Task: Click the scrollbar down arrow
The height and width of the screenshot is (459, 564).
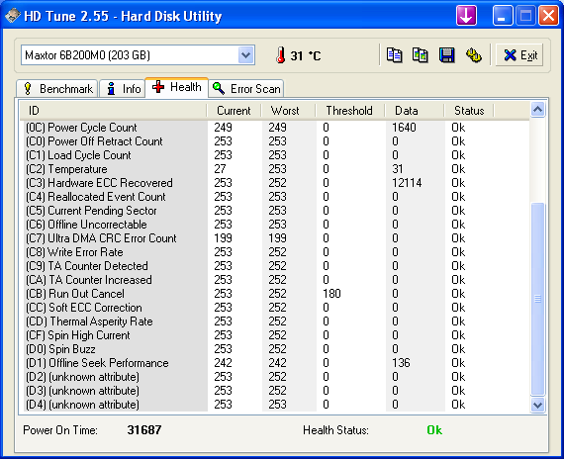Action: (x=537, y=405)
